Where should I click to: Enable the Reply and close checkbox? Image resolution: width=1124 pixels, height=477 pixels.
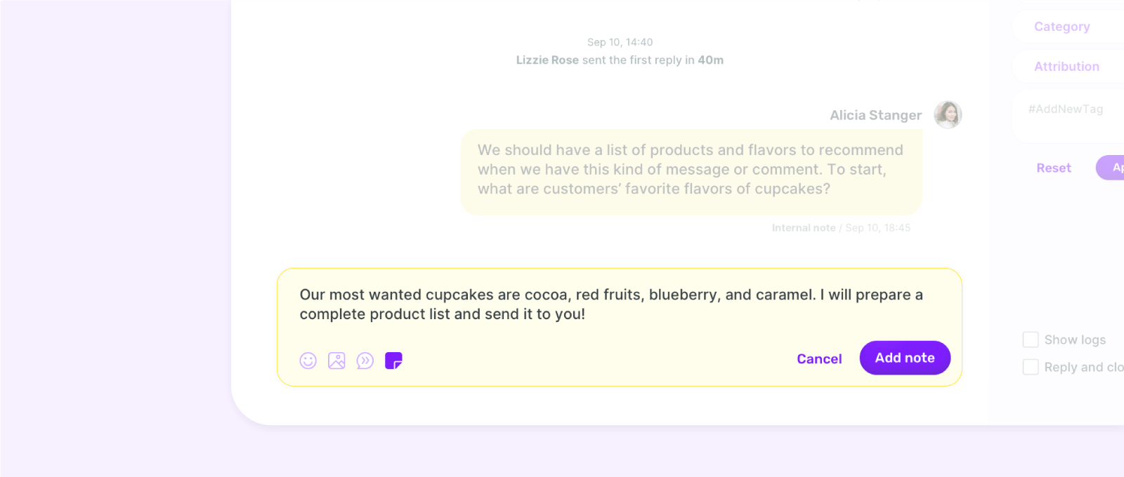[1031, 367]
